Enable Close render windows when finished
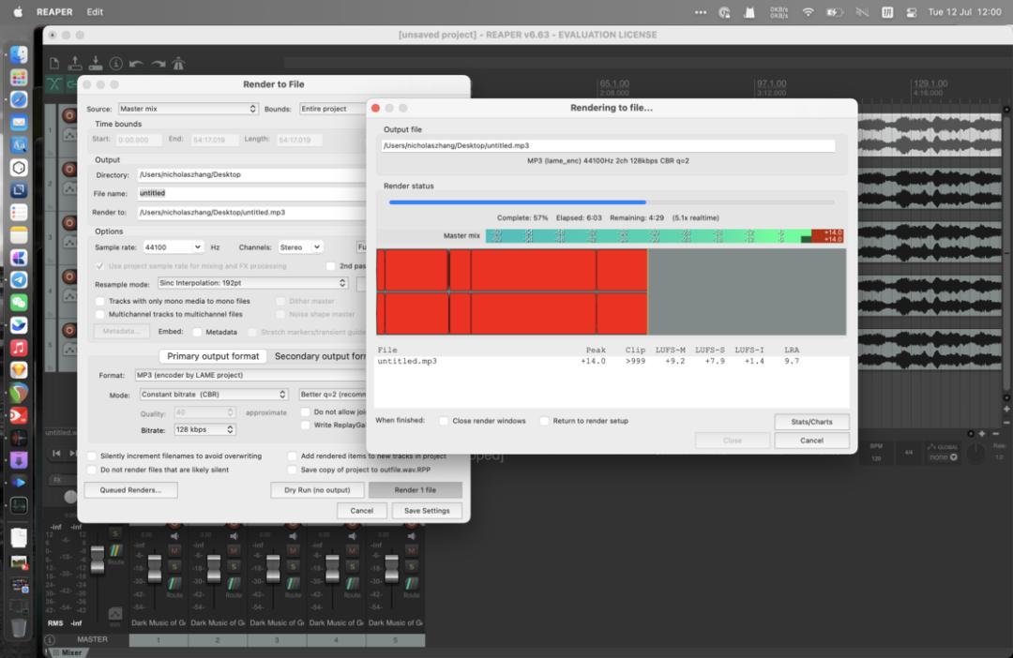 point(444,421)
